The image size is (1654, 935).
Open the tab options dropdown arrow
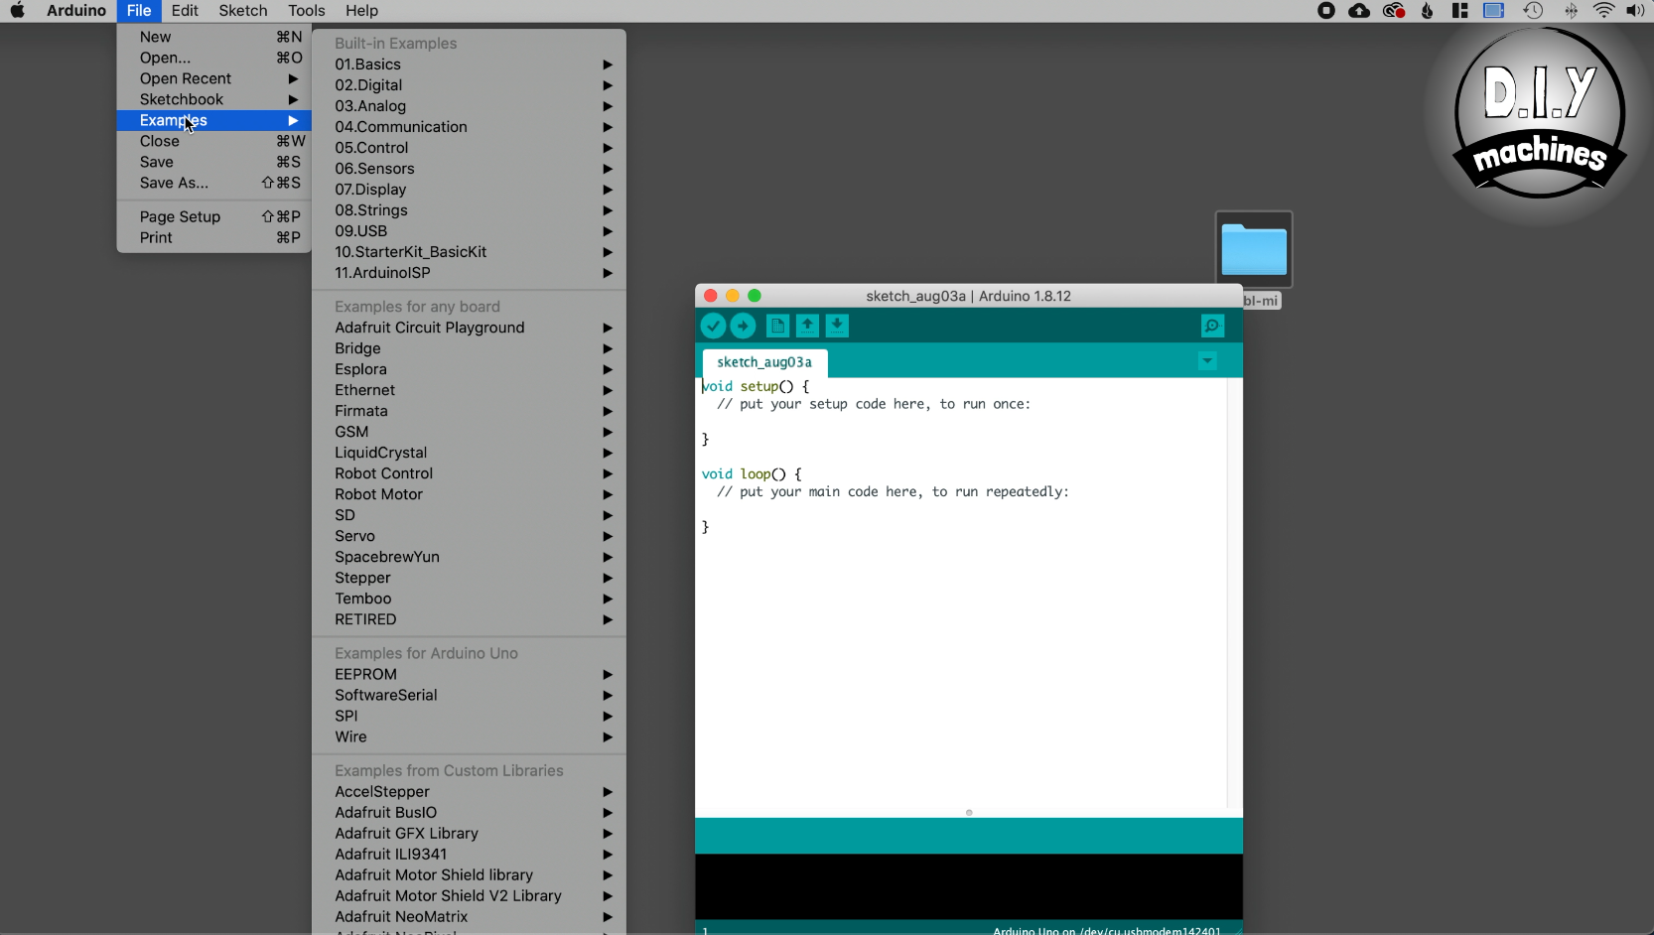coord(1207,361)
